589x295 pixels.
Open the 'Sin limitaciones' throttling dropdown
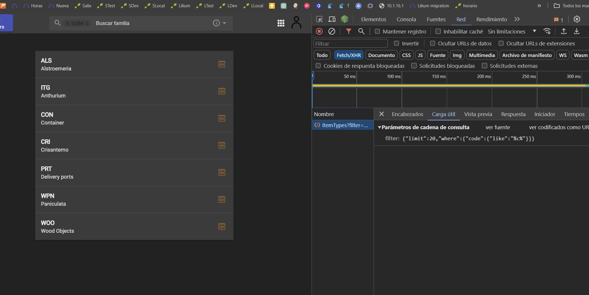[x=512, y=31]
